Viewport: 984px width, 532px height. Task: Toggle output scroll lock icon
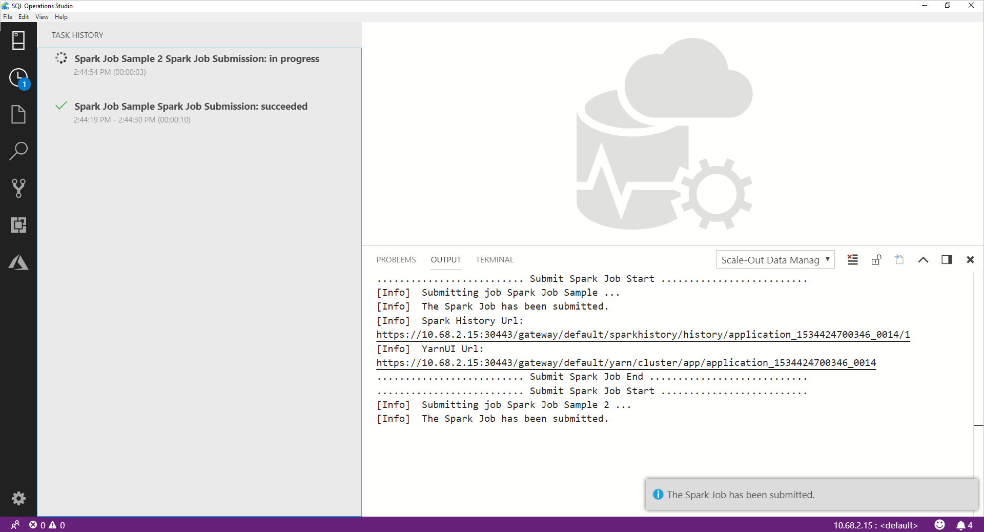pos(876,260)
